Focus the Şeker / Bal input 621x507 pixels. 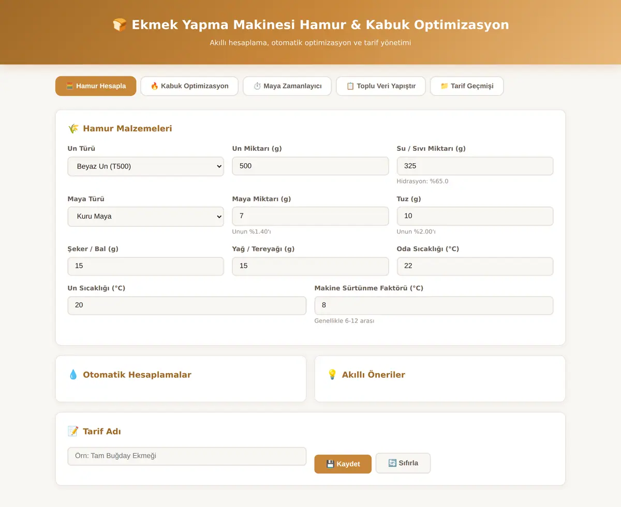coord(145,266)
